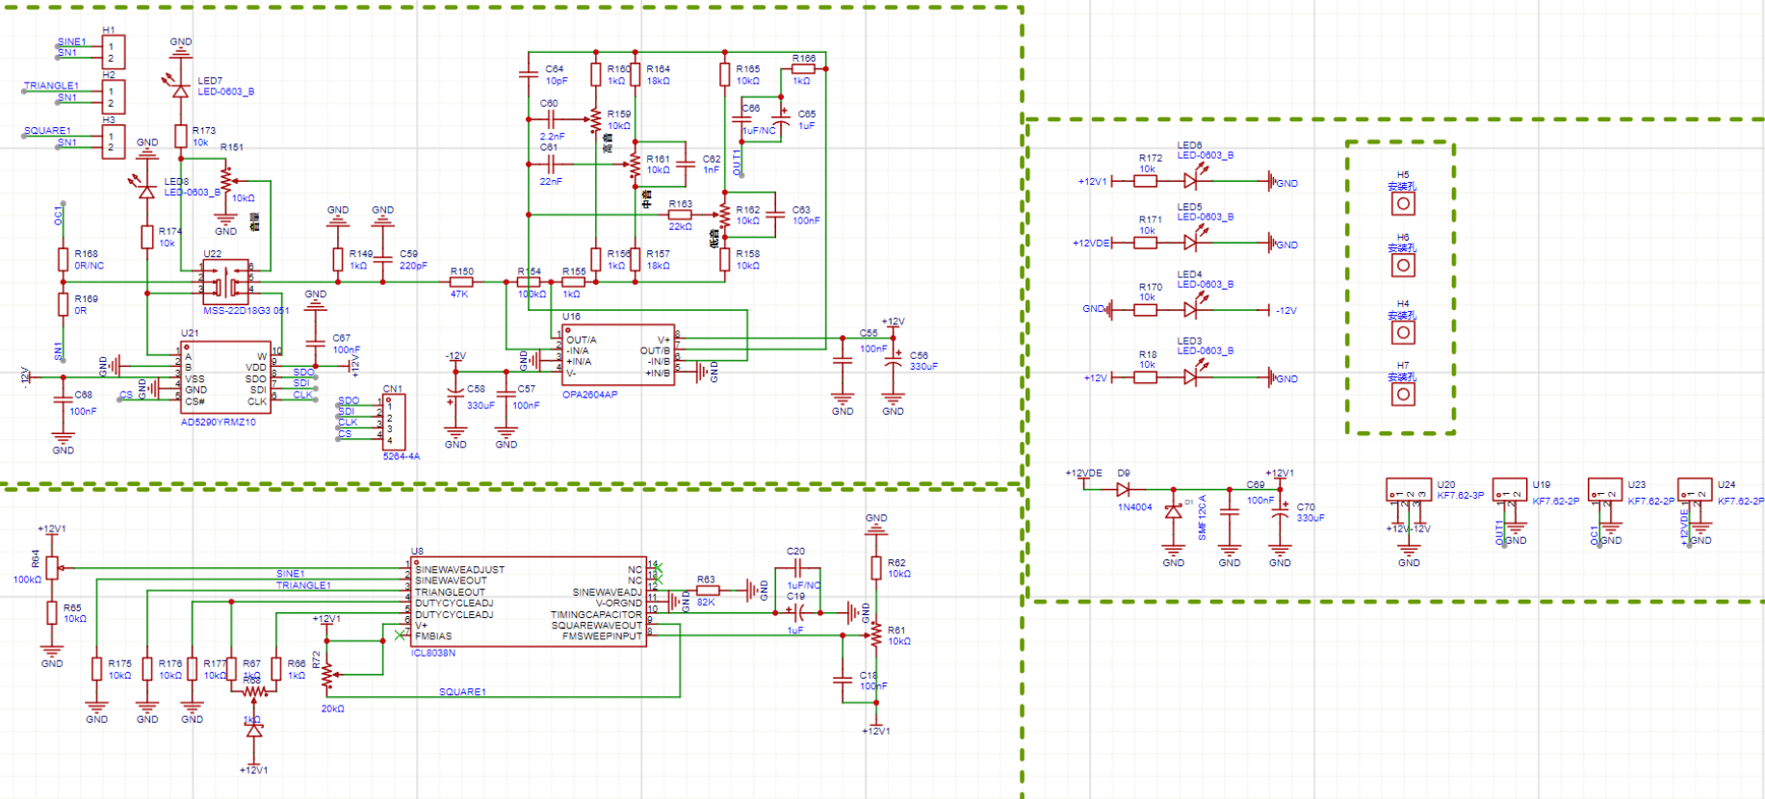Select the MSS-22D18G3 slide switch U22
The width and height of the screenshot is (1765, 799).
[226, 282]
